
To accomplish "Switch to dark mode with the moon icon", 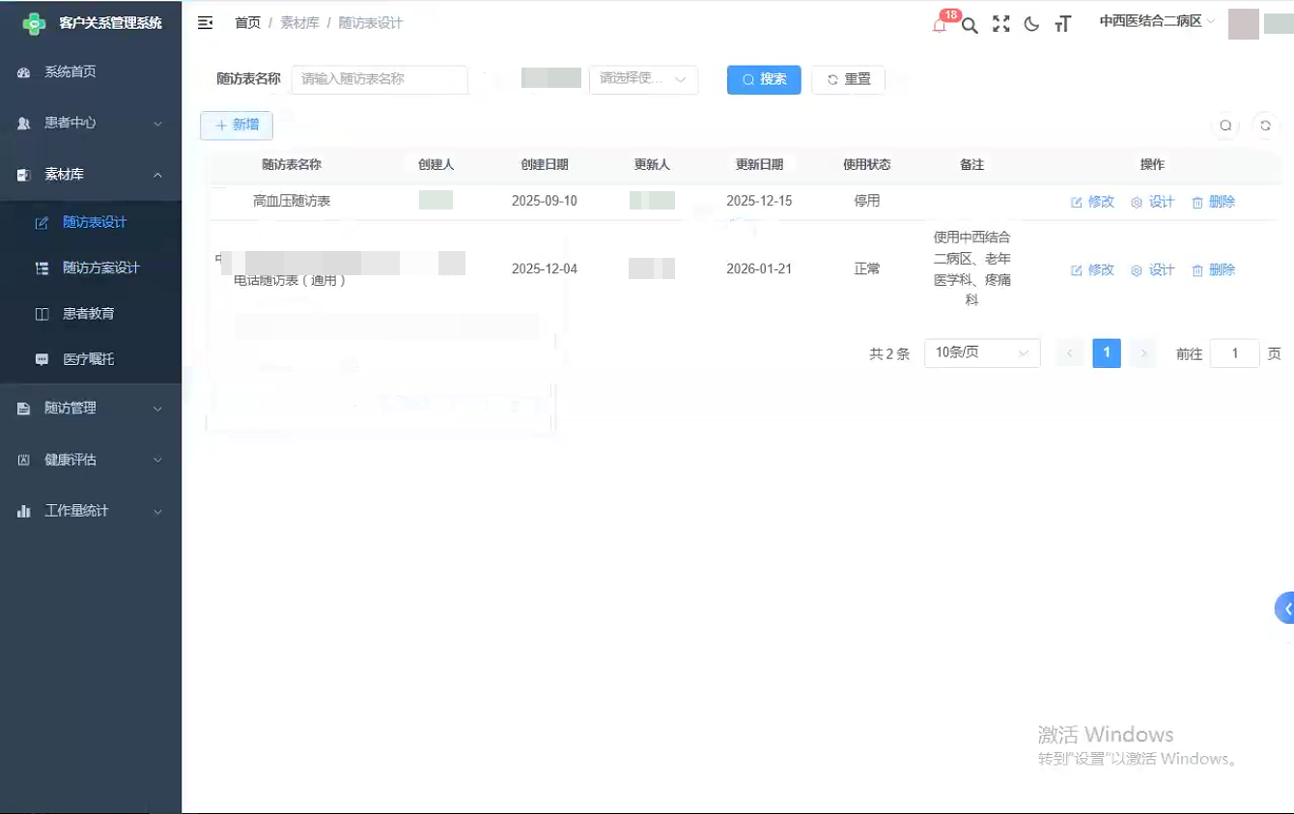I will pos(1031,25).
